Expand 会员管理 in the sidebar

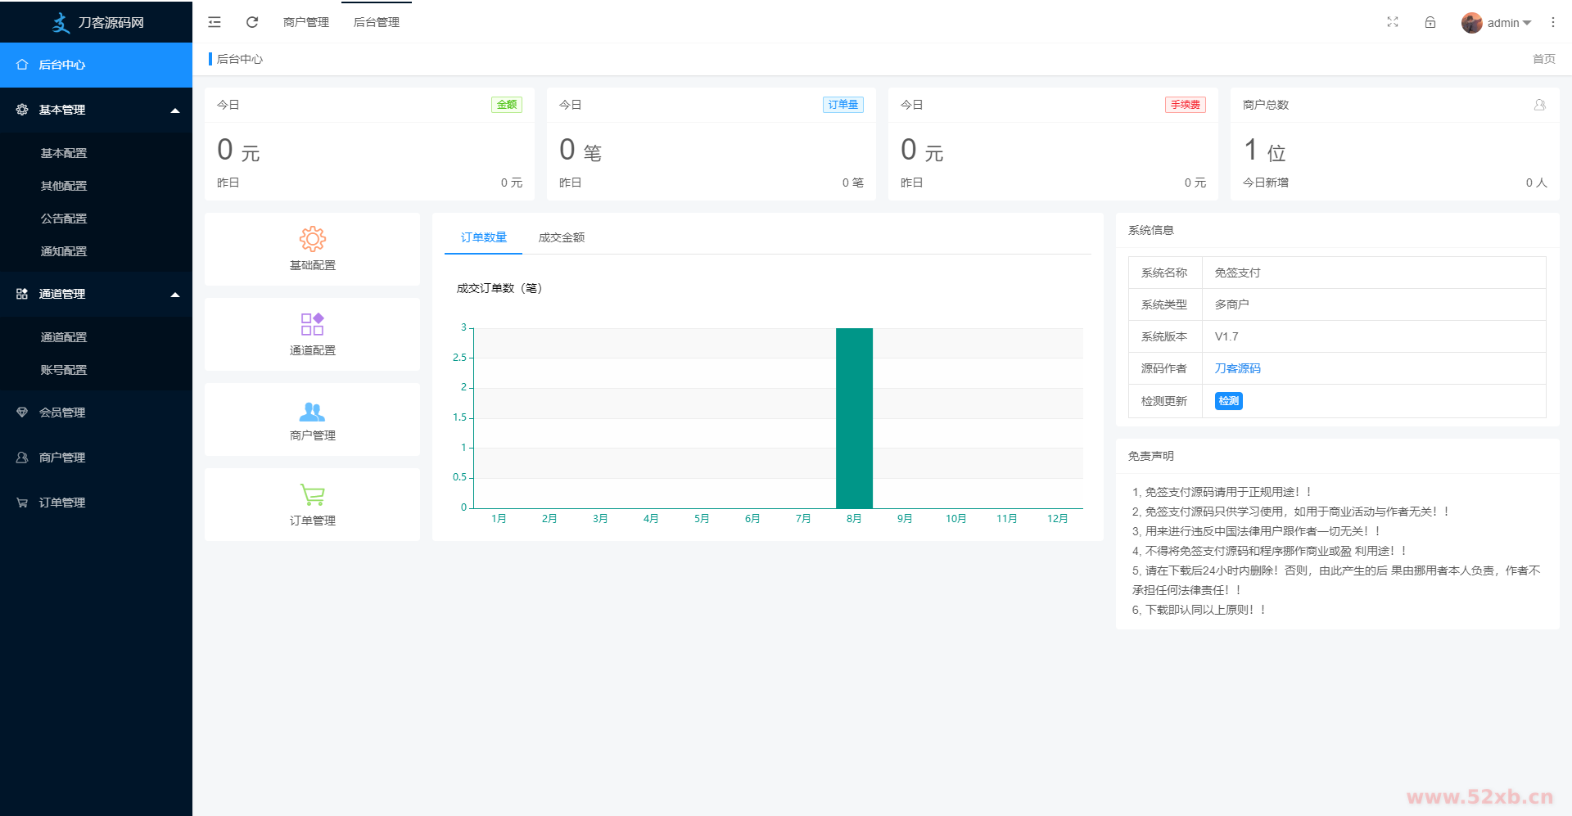[62, 413]
